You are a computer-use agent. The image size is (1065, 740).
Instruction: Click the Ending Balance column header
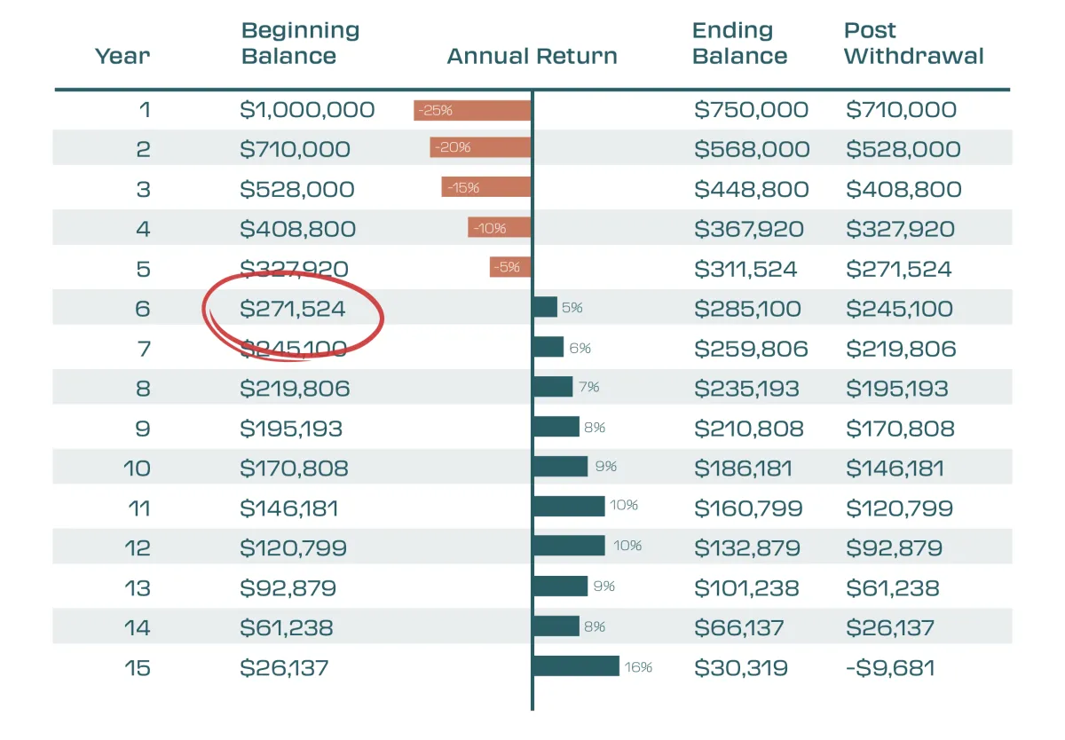pyautogui.click(x=739, y=43)
